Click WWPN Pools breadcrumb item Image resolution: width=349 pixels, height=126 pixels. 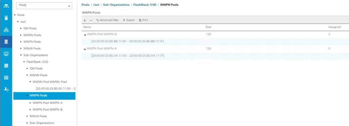[169, 5]
